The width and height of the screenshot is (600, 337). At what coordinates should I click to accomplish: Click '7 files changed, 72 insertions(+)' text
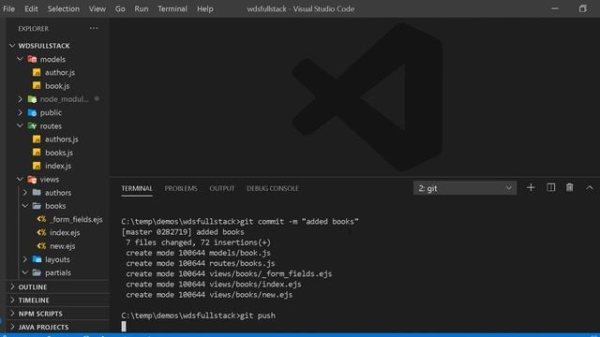(x=198, y=242)
